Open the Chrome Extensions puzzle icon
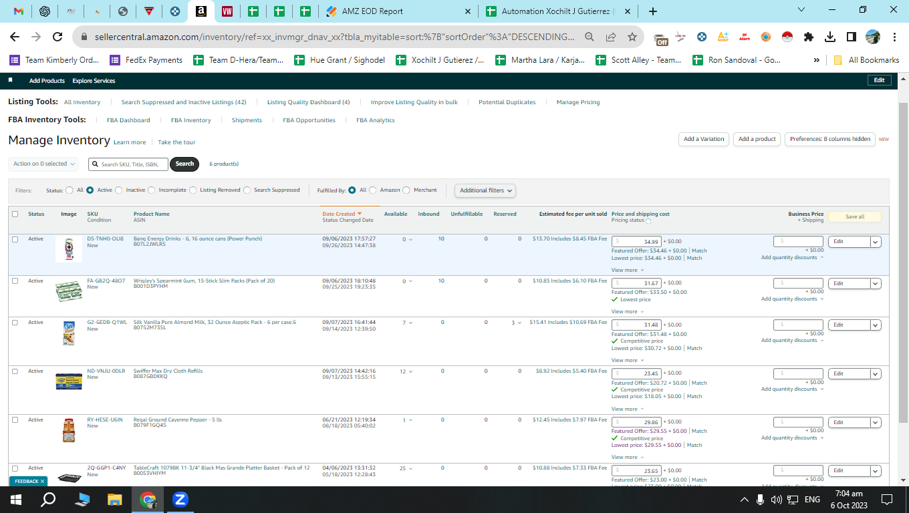909x513 pixels. pos(809,37)
